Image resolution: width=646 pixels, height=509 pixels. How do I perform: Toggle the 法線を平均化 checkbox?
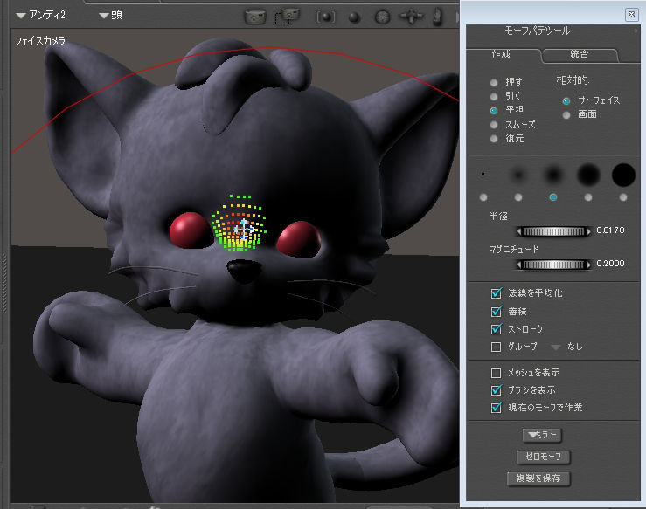pos(496,293)
